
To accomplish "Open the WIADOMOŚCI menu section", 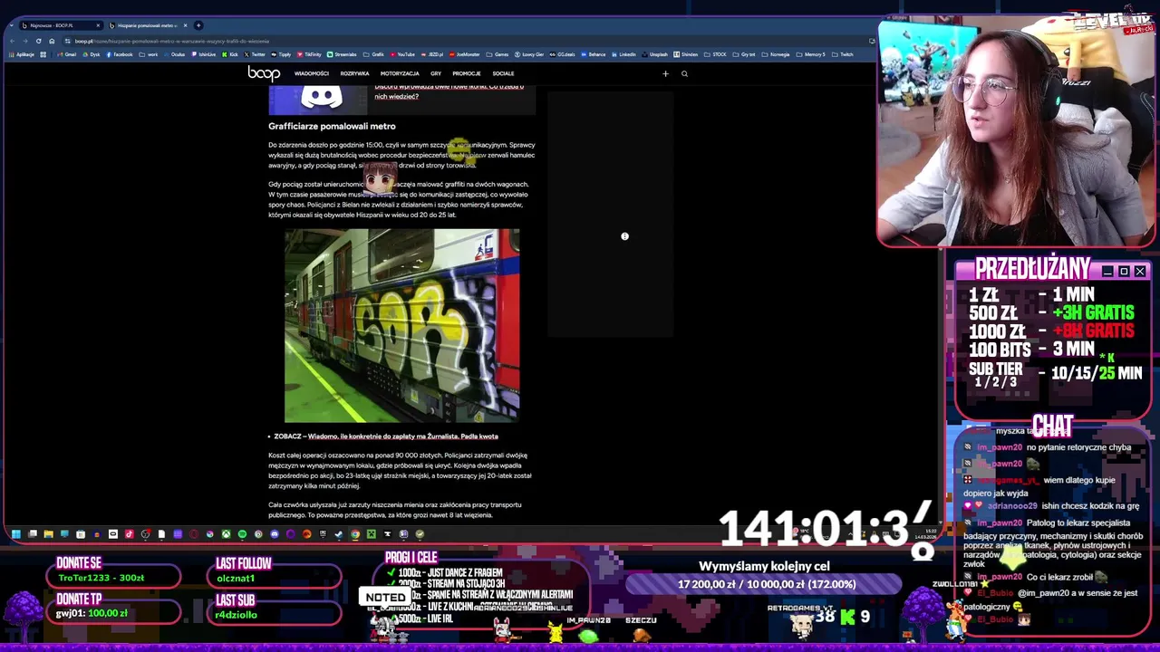I will (x=311, y=73).
